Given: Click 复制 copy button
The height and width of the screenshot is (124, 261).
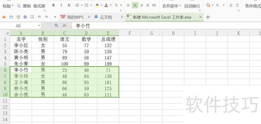Looking at the screenshot, I should pyautogui.click(x=24, y=6).
